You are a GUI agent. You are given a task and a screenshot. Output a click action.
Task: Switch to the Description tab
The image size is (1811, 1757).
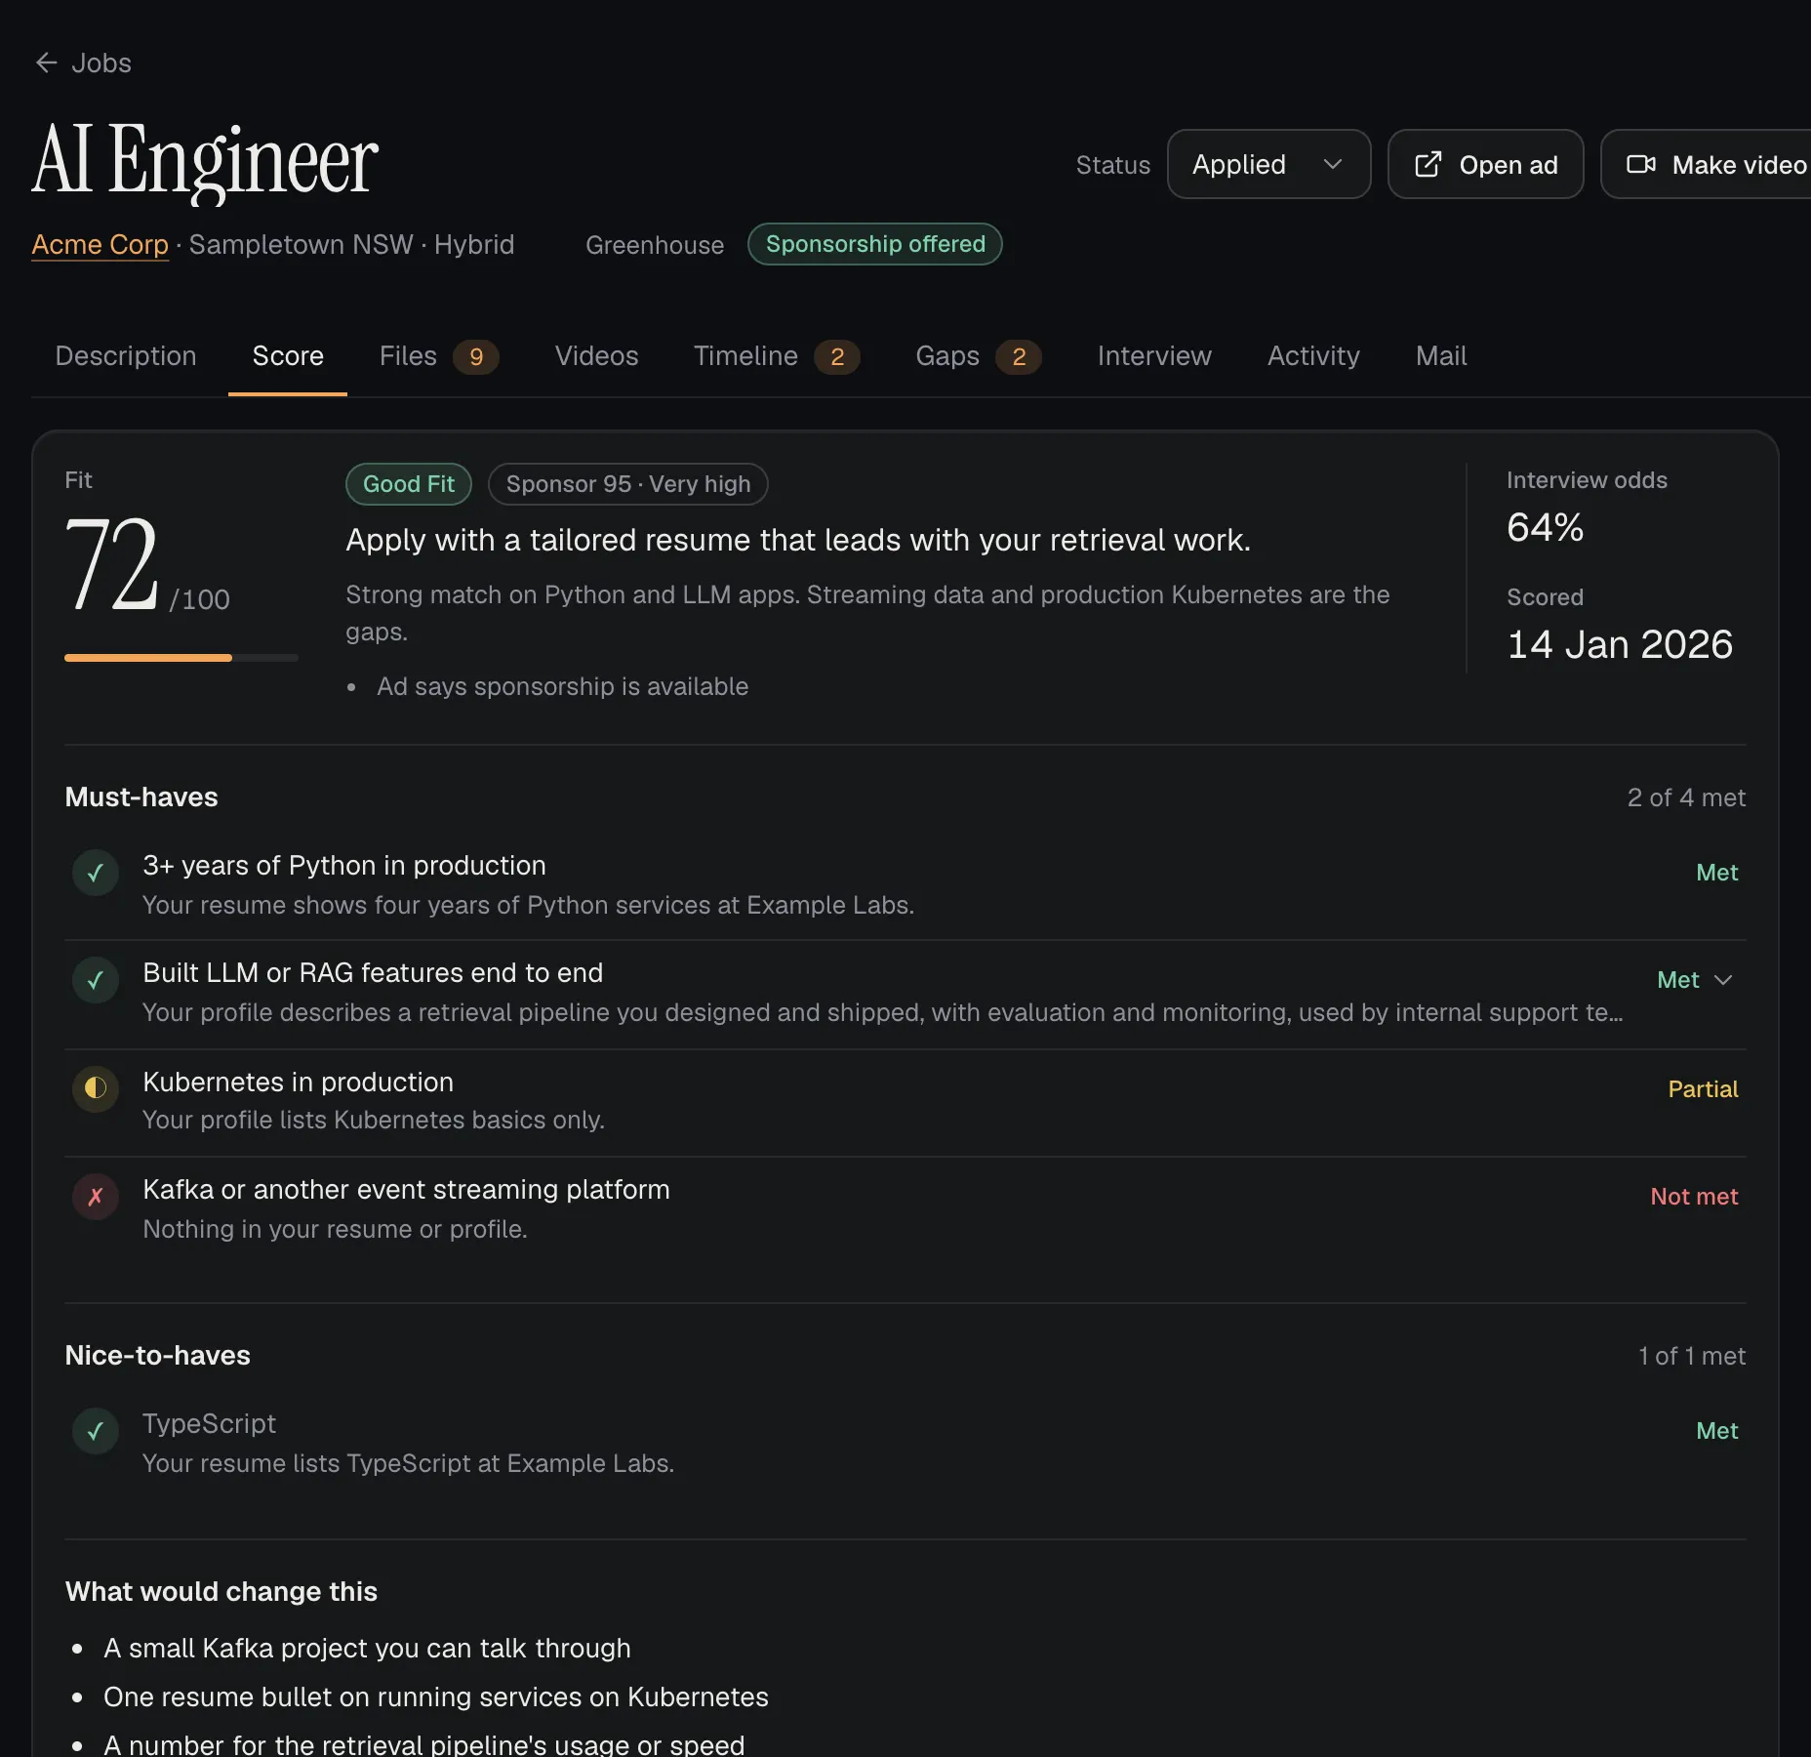pyautogui.click(x=126, y=356)
